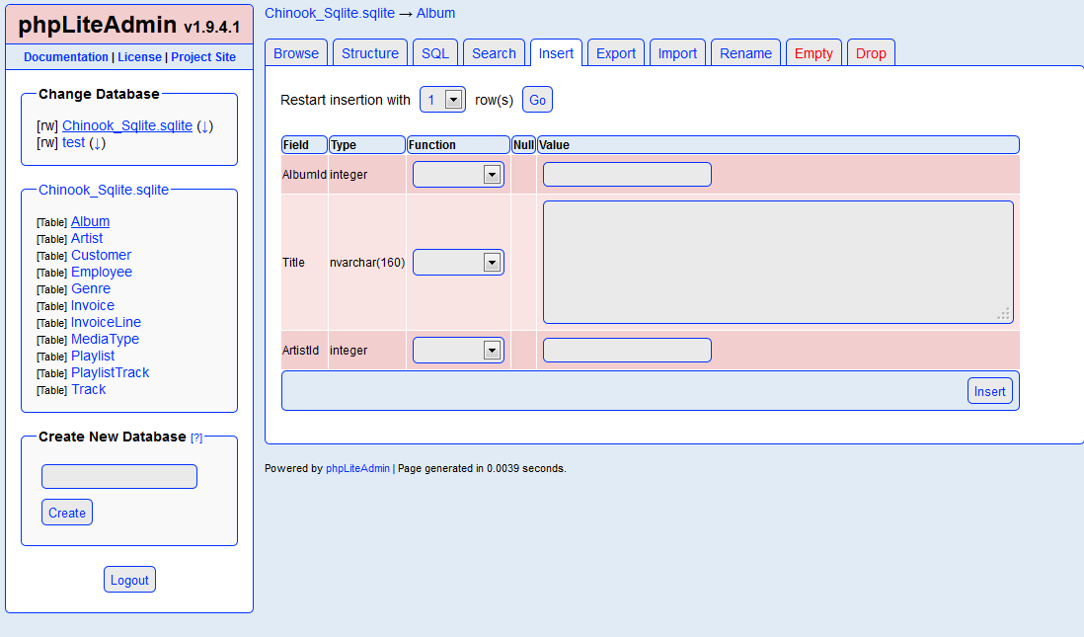Open the Search tab
The image size is (1084, 637).
[494, 53]
